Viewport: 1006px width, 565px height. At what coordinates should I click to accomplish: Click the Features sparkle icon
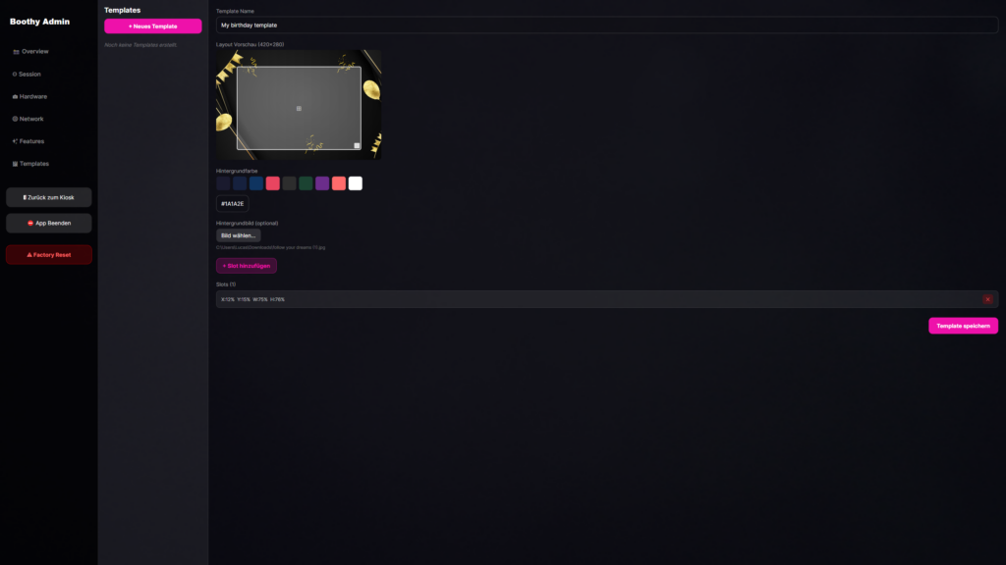(x=15, y=141)
